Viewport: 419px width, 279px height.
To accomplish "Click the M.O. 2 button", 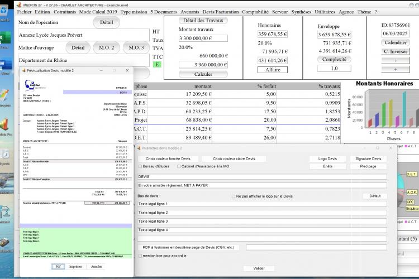I will click(x=106, y=48).
